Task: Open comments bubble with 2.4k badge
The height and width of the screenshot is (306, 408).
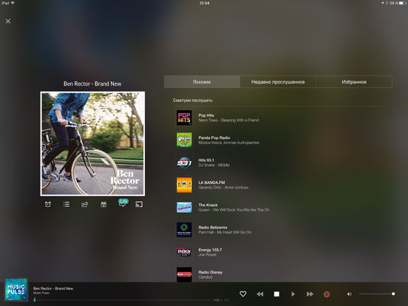Action: pos(123,203)
